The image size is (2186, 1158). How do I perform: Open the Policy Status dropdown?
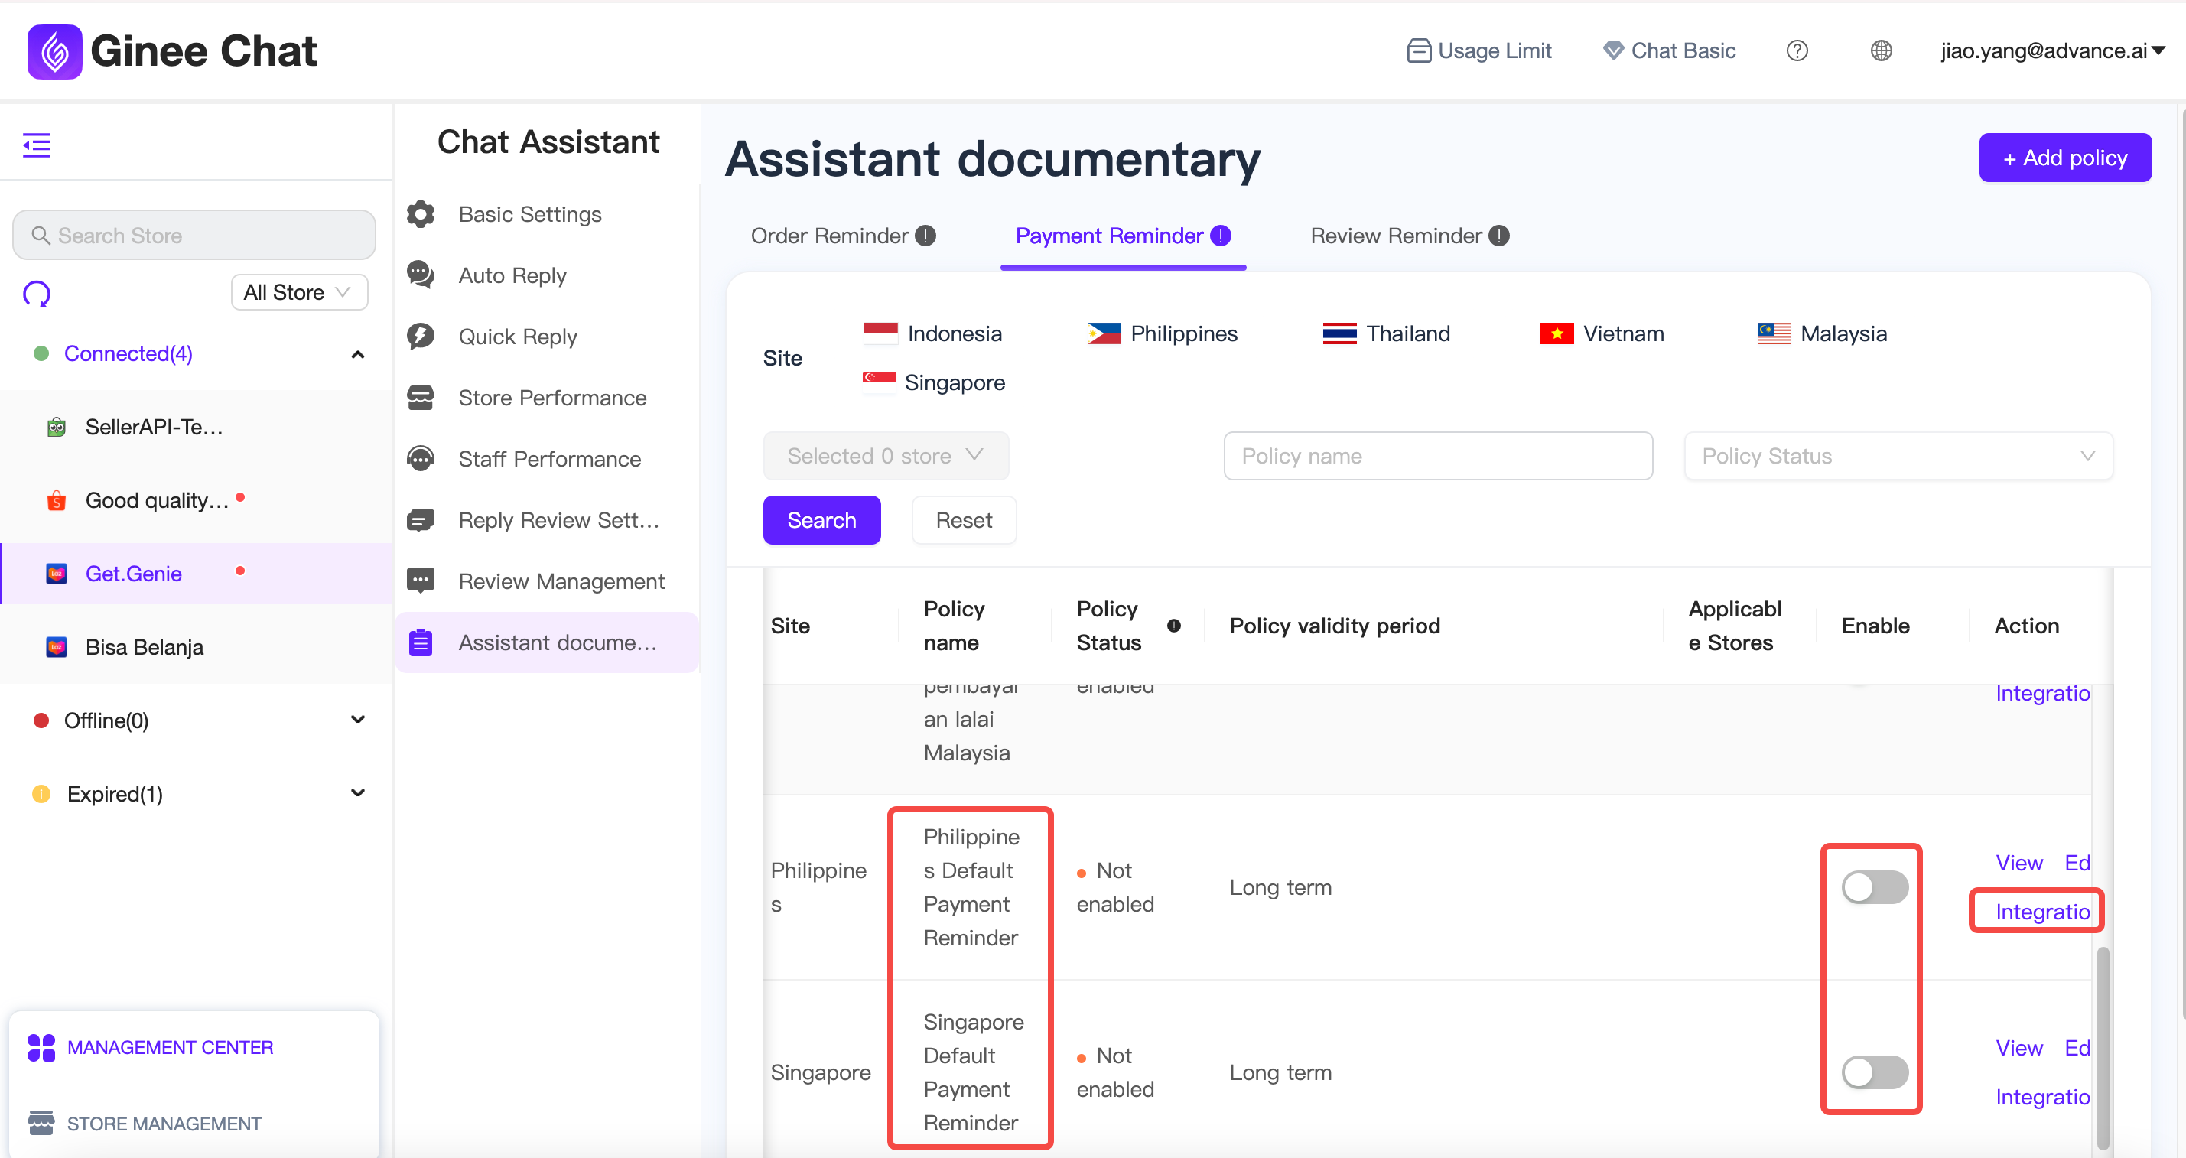pyautogui.click(x=1898, y=456)
